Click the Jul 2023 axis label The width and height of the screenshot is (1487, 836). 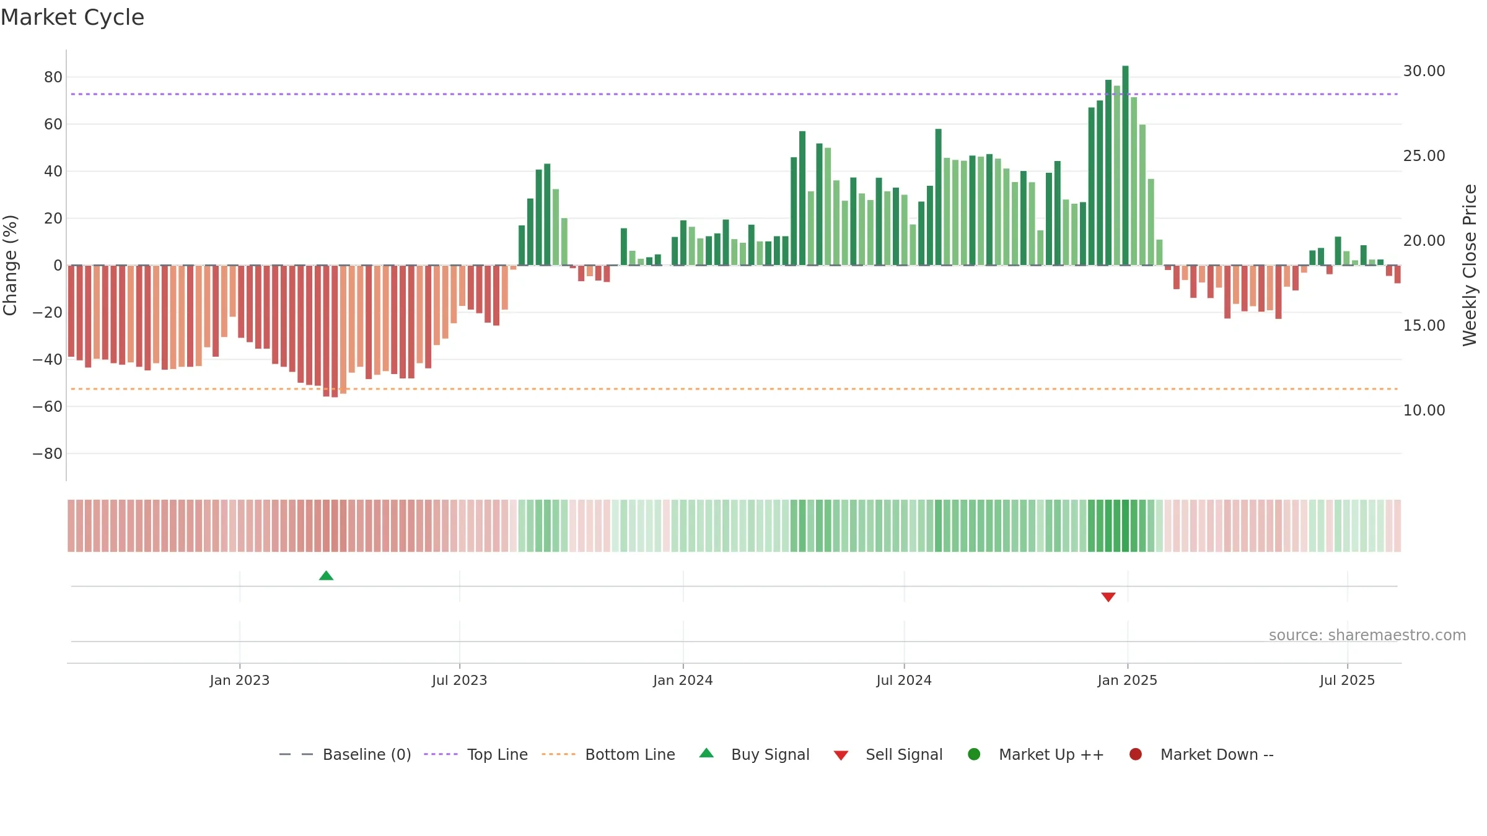pyautogui.click(x=460, y=680)
